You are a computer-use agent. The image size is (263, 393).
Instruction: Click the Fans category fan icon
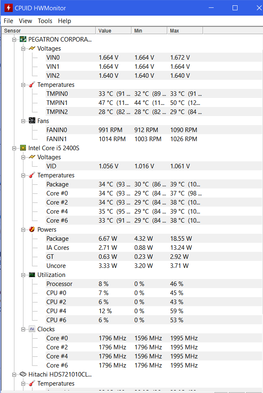(x=32, y=121)
